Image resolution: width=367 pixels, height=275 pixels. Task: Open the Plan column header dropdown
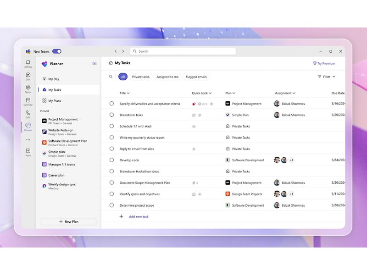(230, 93)
